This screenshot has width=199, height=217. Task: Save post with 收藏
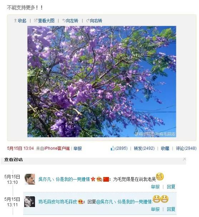coord(165,148)
